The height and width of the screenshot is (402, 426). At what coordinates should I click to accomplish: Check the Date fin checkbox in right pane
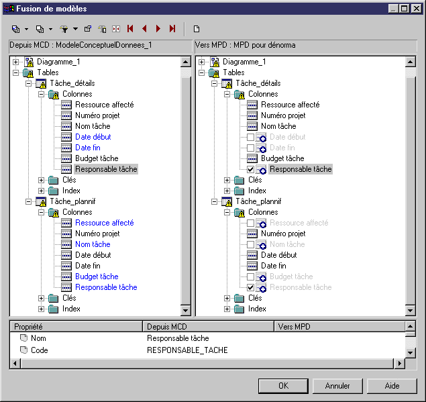[250, 148]
